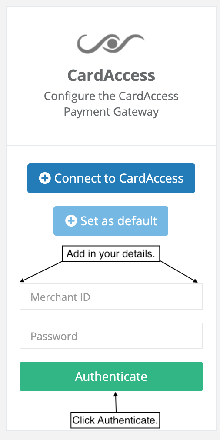The width and height of the screenshot is (220, 440).
Task: Connect to CardAccess using the blue button
Action: 111,178
